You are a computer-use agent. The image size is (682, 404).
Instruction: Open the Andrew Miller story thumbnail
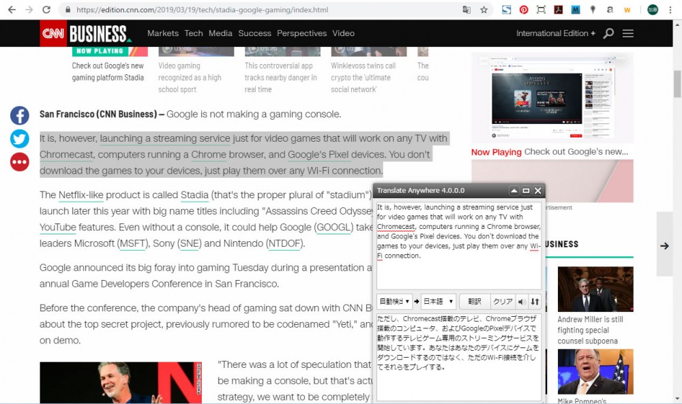(595, 289)
